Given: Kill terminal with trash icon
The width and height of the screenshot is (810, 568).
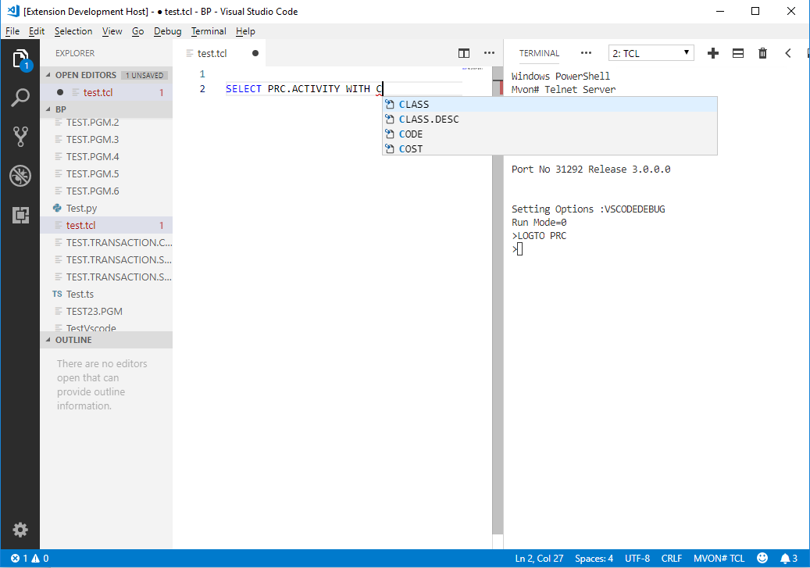Looking at the screenshot, I should pyautogui.click(x=762, y=53).
